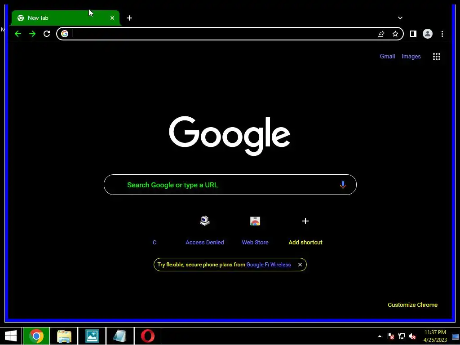The image size is (460, 345).
Task: Dismiss the Google Fi promo
Action: tap(300, 265)
